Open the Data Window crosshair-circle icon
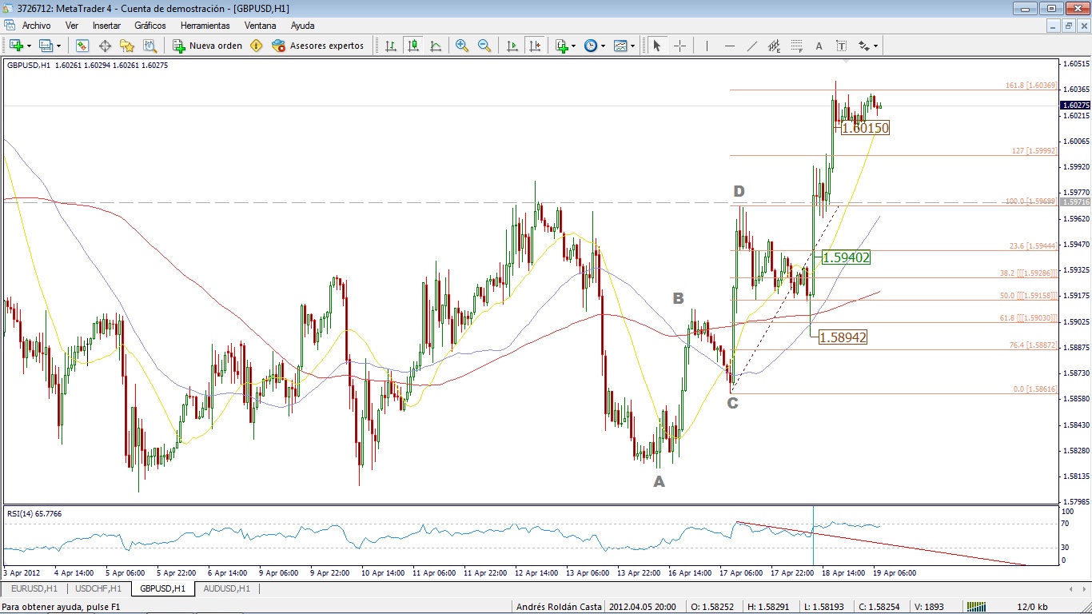1092x614 pixels. coord(105,46)
